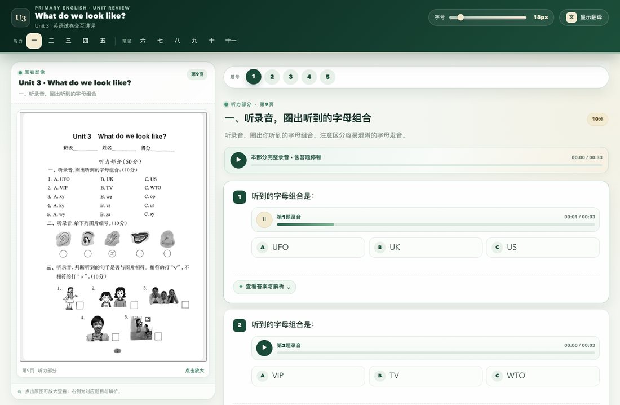Click the question 2 number badge in the card
The width and height of the screenshot is (620, 405).
click(240, 325)
